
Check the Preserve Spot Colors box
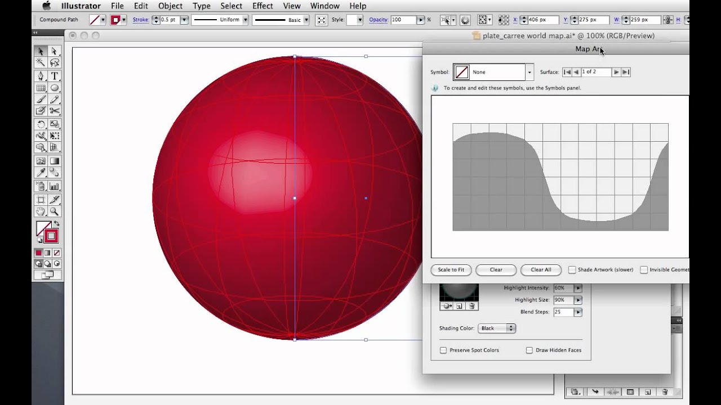click(x=443, y=350)
